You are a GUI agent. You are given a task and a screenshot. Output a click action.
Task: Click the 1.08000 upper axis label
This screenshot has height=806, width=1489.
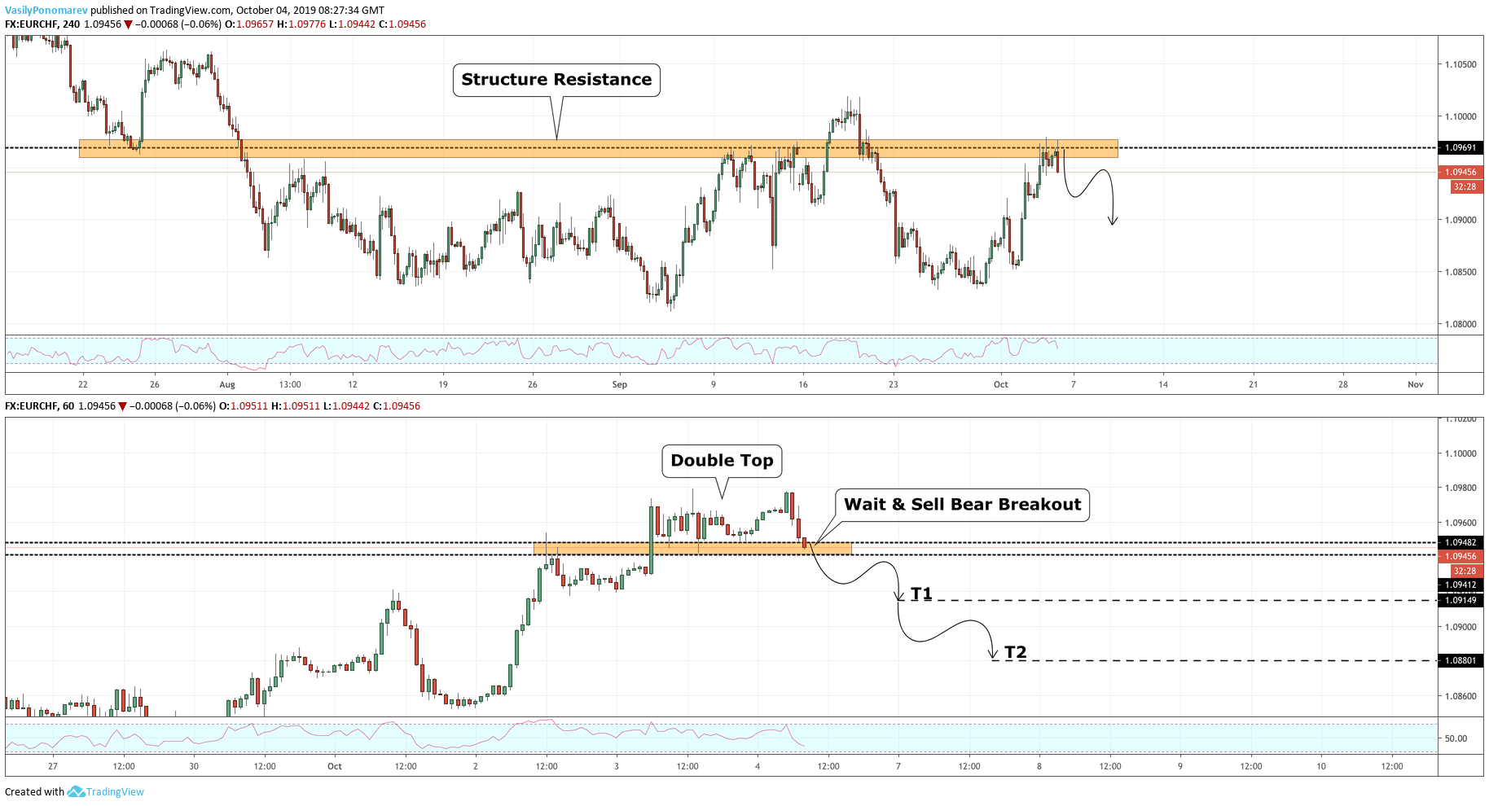(x=1460, y=324)
